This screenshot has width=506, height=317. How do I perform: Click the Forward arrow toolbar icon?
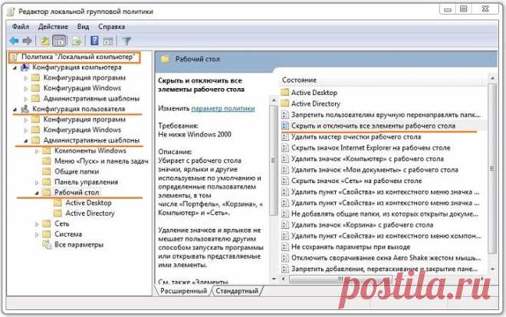click(27, 41)
